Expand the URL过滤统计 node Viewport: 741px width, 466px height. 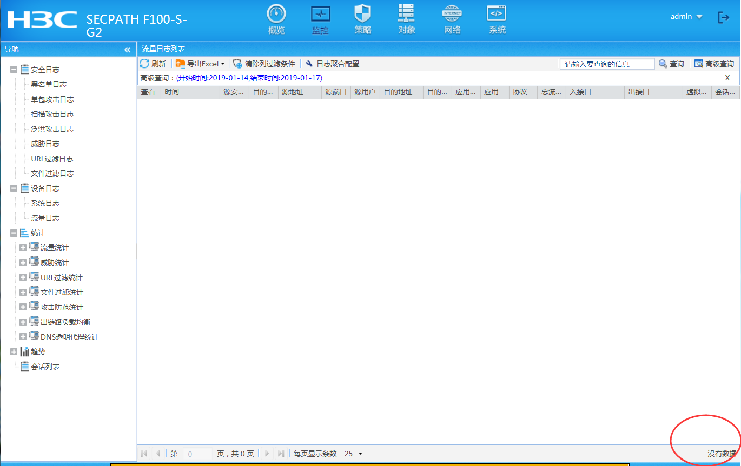[x=23, y=278]
